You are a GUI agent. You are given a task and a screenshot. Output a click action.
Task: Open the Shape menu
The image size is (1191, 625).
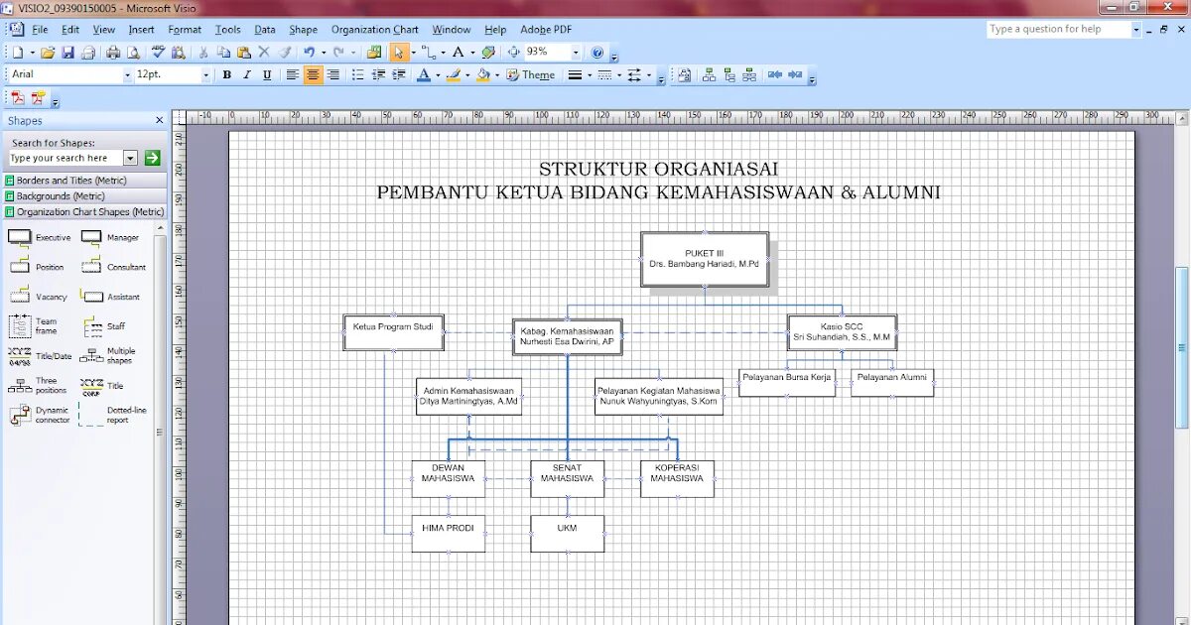pos(303,30)
